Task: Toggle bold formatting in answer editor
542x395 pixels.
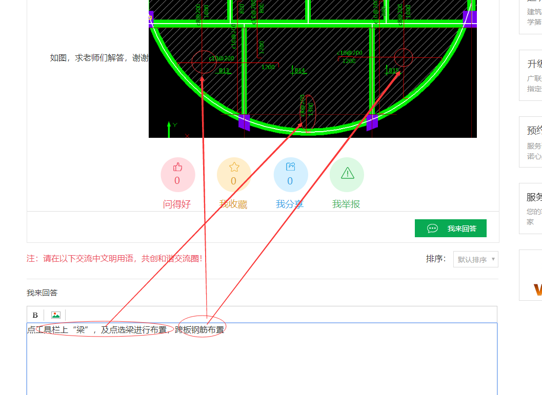Action: (x=35, y=315)
